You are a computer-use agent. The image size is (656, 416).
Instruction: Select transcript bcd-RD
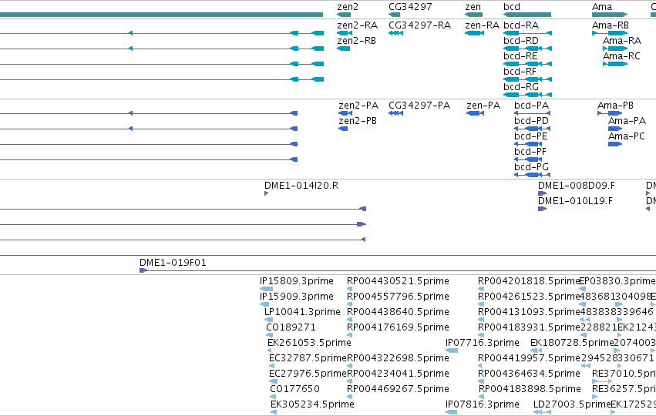(527, 49)
